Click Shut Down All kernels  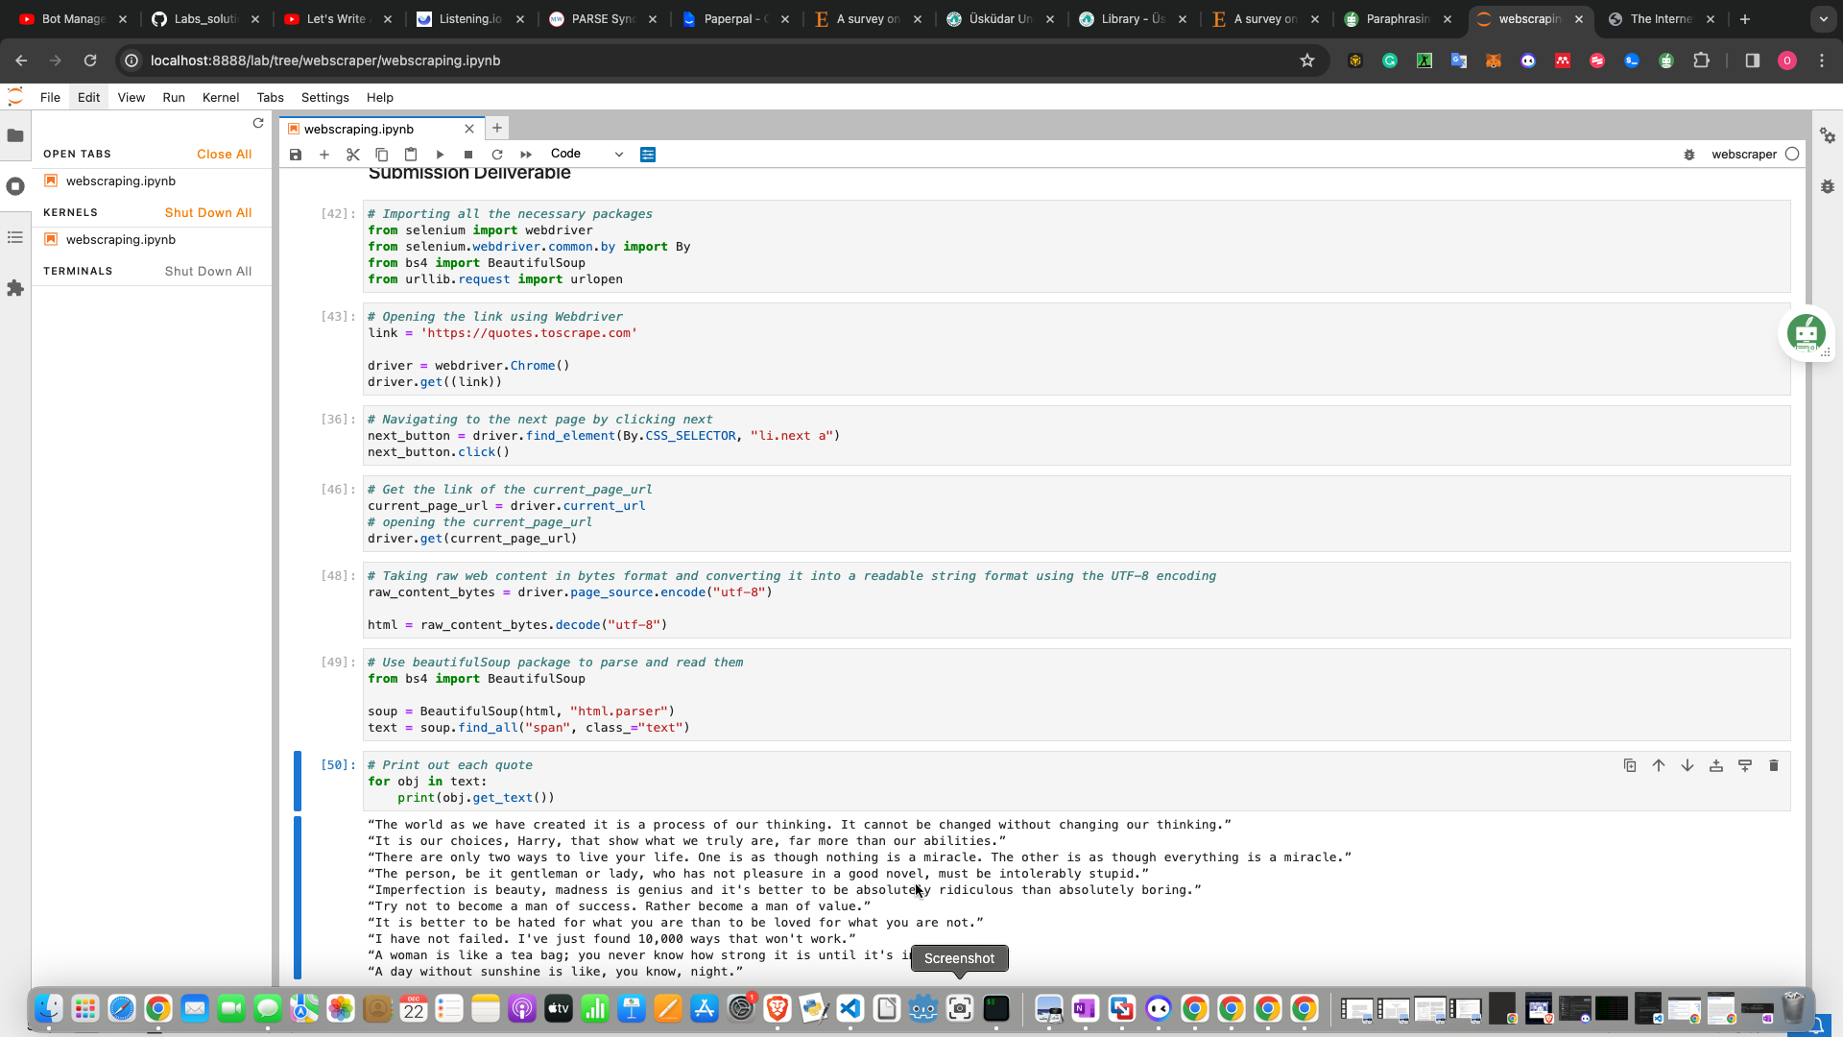point(208,212)
